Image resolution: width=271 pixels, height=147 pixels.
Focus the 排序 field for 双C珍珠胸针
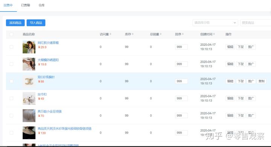tap(181, 81)
